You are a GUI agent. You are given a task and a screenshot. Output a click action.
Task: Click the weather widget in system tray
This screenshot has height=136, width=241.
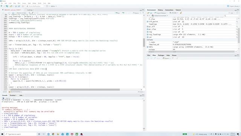pyautogui.click(x=200, y=134)
